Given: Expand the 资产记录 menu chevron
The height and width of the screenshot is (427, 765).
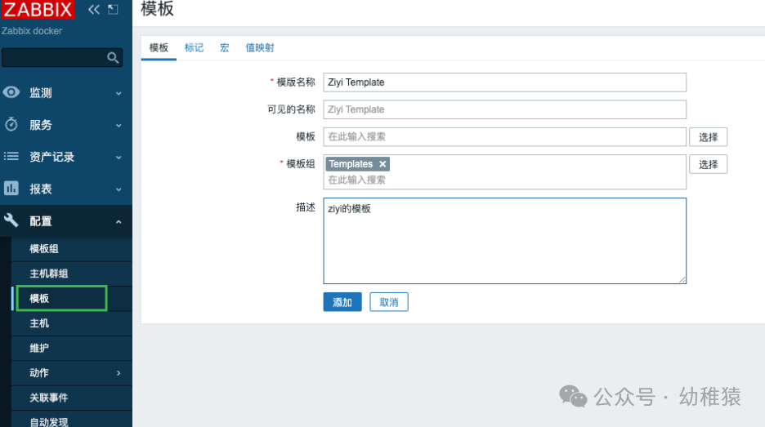Looking at the screenshot, I should pyautogui.click(x=119, y=158).
